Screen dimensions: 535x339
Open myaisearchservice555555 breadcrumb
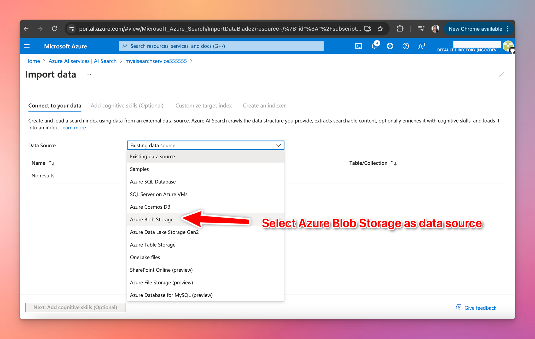(156, 61)
